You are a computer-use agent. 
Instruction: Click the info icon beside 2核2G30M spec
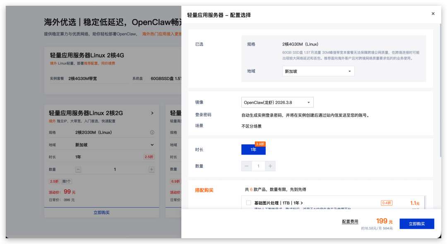(152, 133)
